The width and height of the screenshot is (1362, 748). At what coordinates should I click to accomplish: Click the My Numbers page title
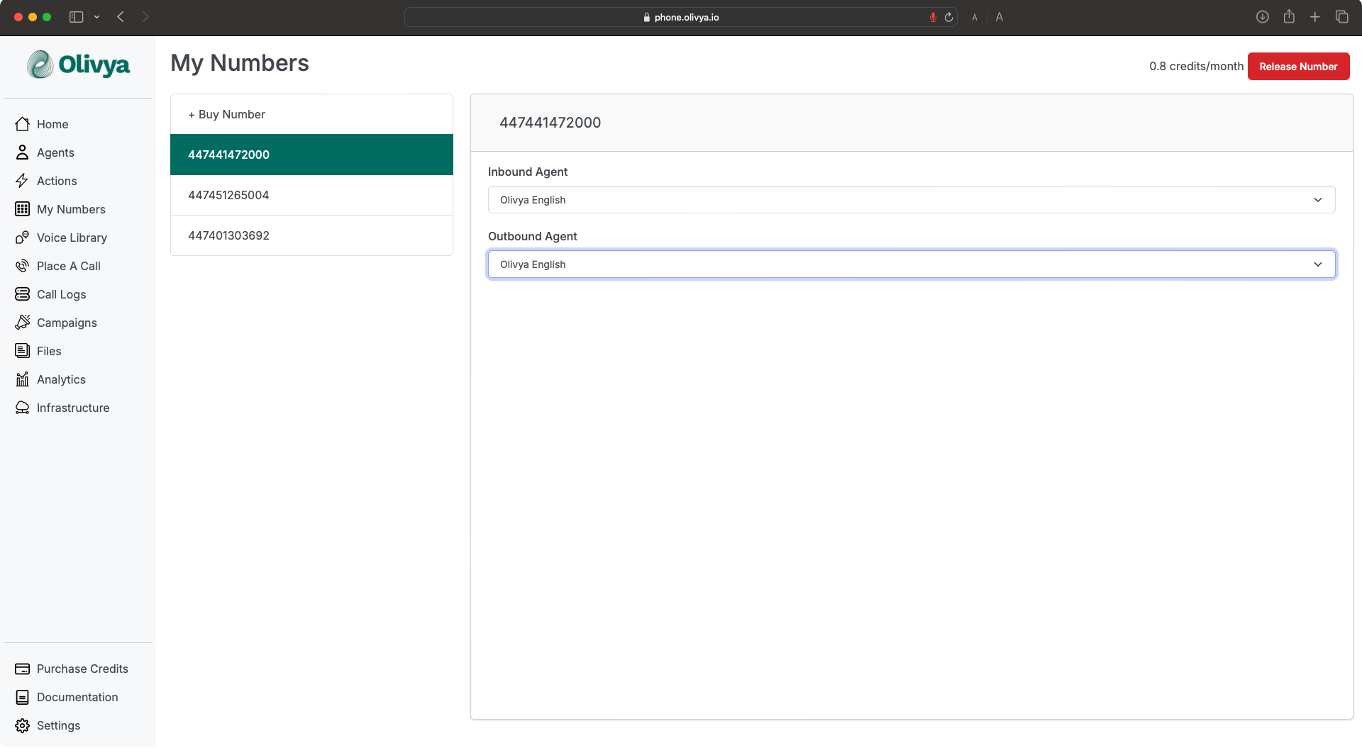click(240, 63)
